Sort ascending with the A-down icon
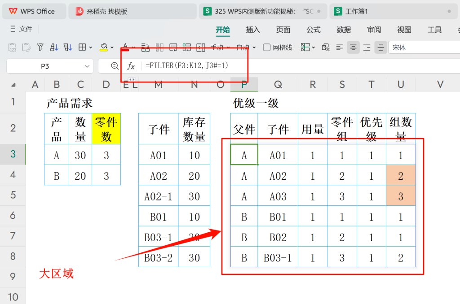This screenshot has width=460, height=304. 54,47
